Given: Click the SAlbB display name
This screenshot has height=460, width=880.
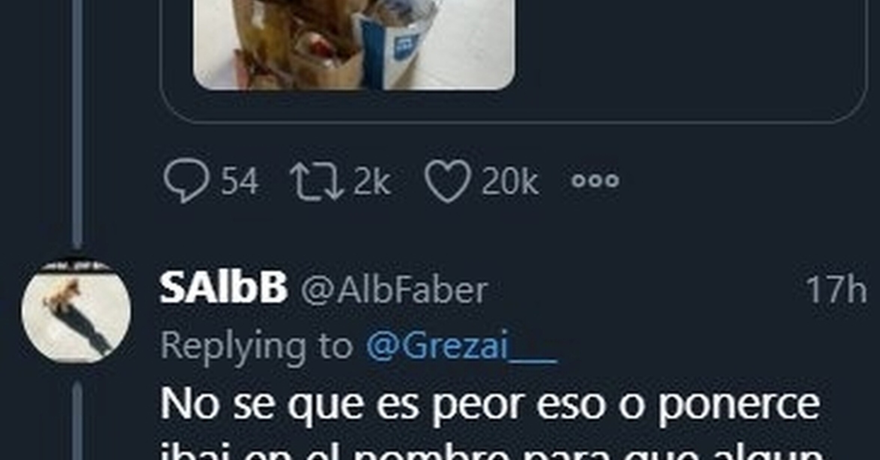Looking at the screenshot, I should coord(224,289).
